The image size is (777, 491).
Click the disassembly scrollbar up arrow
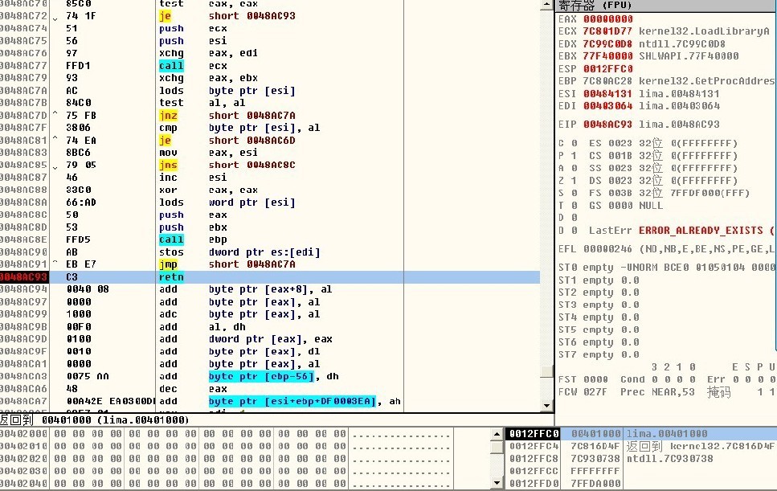point(546,5)
